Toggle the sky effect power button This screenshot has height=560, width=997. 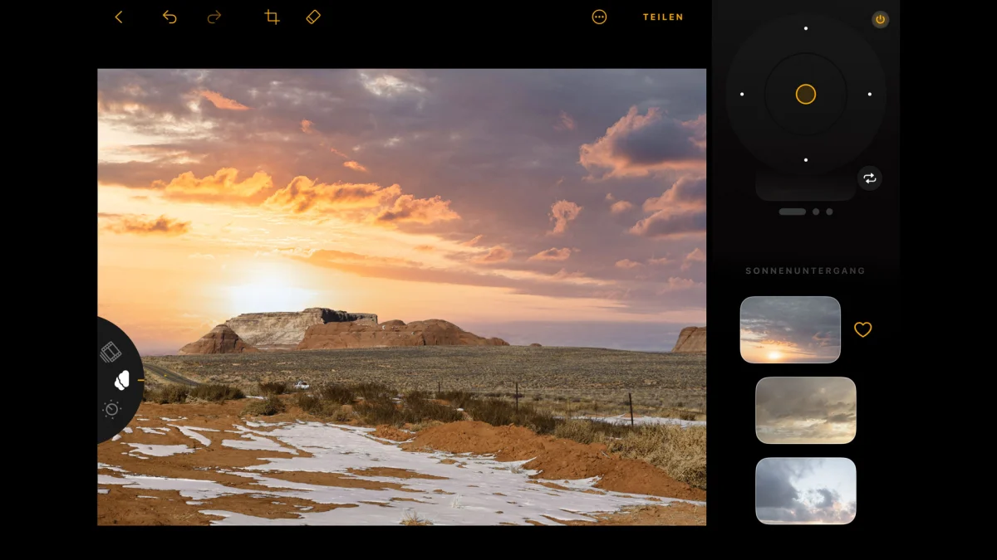881,20
